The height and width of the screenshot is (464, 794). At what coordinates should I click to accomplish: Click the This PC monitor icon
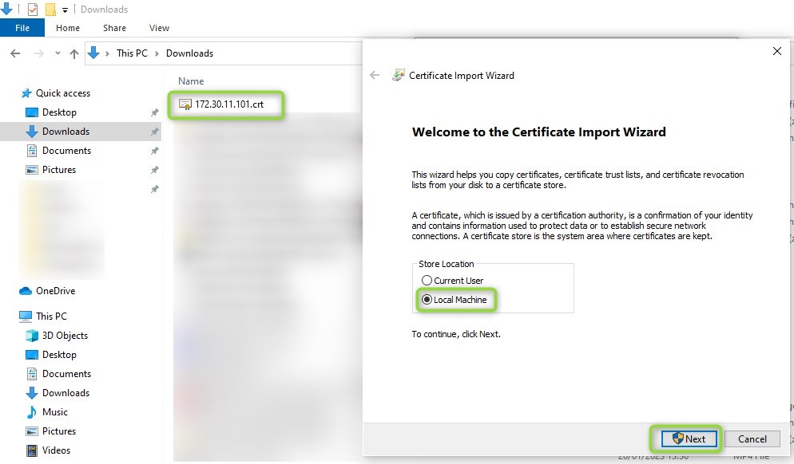pyautogui.click(x=26, y=317)
